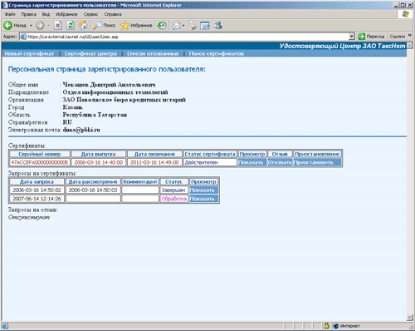The image size is (415, 331).
Task: Open the Forward button history dropdown arrow
Action: click(x=48, y=26)
